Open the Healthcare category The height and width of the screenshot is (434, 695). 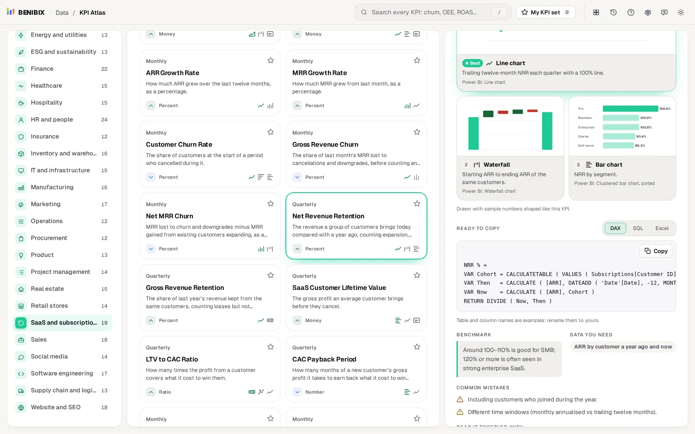click(x=63, y=85)
